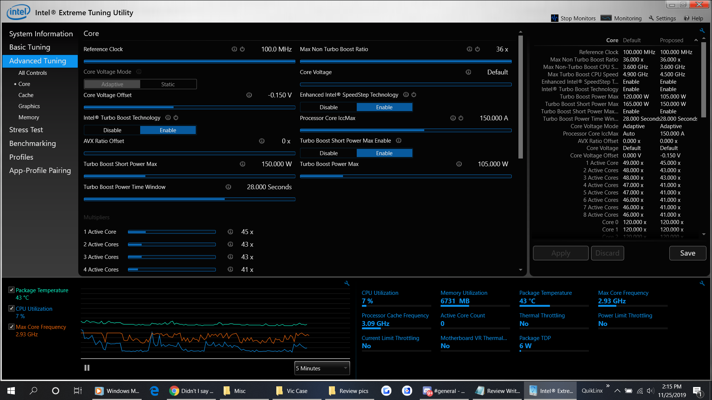712x400 pixels.
Task: Reset Max Non Turbo Boost Ratio to default
Action: tap(477, 49)
